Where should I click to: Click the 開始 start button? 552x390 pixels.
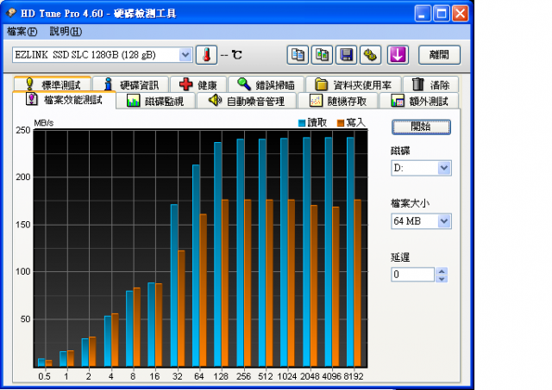pyautogui.click(x=421, y=127)
